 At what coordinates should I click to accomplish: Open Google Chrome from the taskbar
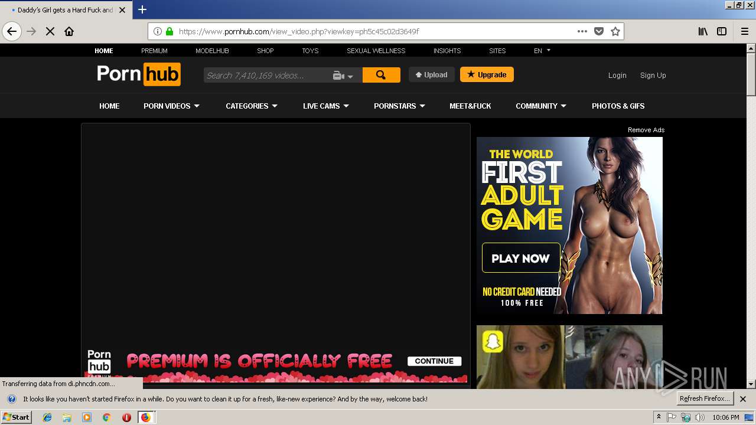(106, 417)
